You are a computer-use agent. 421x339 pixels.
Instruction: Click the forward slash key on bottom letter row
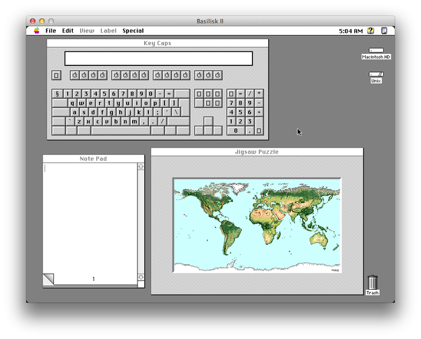[162, 121]
